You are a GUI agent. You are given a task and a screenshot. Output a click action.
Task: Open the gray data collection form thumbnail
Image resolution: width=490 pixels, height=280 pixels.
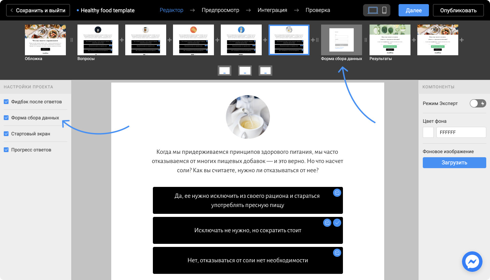342,40
